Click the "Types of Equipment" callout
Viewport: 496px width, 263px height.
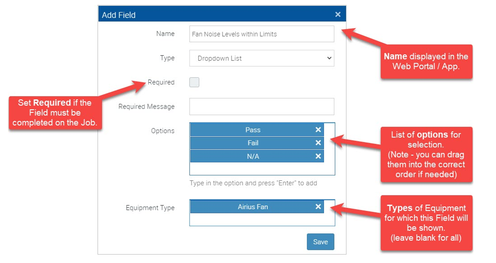(426, 223)
